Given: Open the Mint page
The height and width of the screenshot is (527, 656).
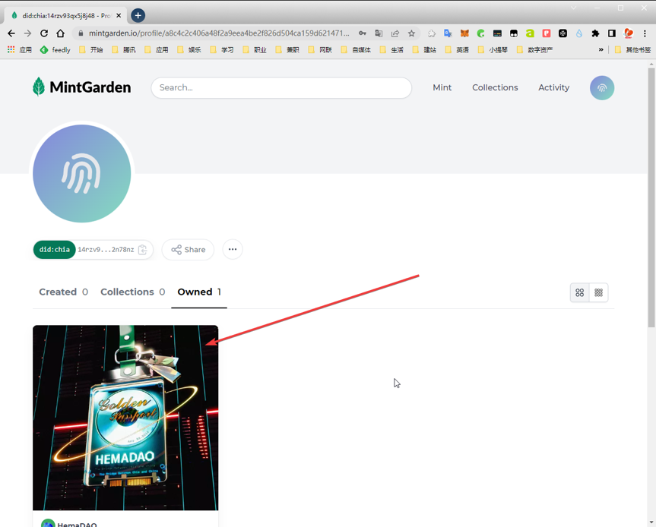Looking at the screenshot, I should click(x=442, y=87).
